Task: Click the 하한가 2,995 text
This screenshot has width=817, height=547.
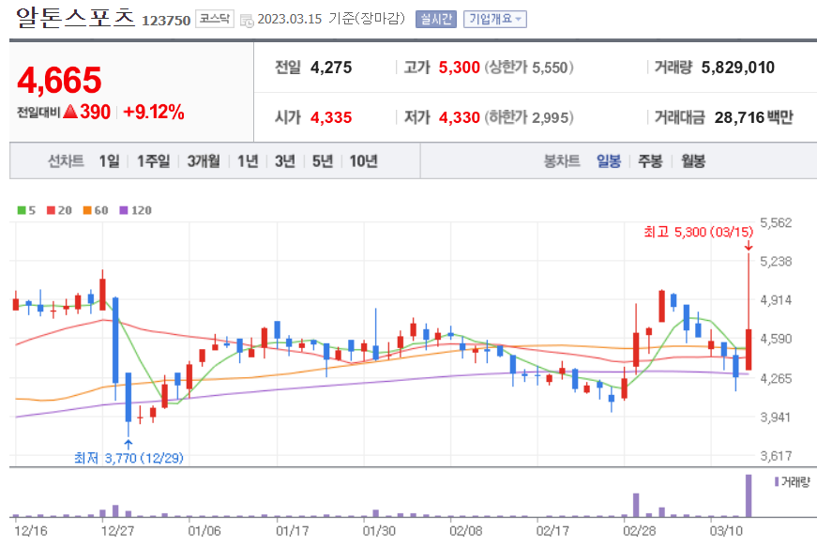Action: (x=529, y=117)
